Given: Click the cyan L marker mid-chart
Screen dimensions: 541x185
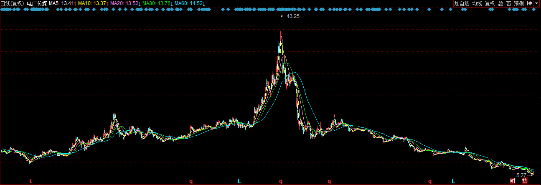Looking at the screenshot, I should (239, 181).
